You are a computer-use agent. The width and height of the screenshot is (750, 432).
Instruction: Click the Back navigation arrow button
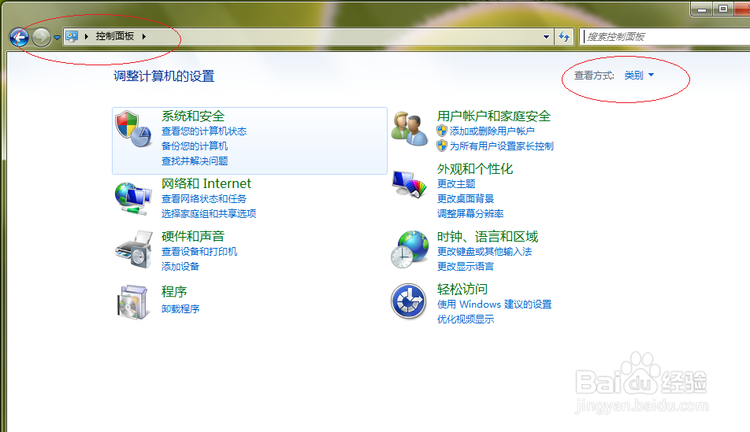[20, 37]
